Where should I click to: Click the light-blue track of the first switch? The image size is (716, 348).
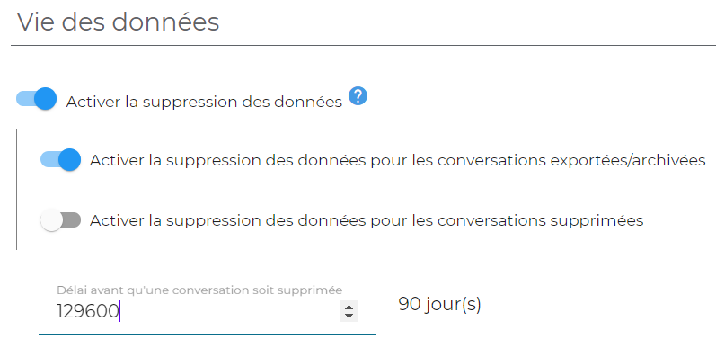click(24, 99)
